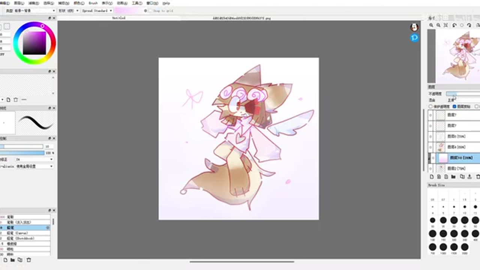
Task: Pick a shade in the color square
Action: pyautogui.click(x=34, y=43)
